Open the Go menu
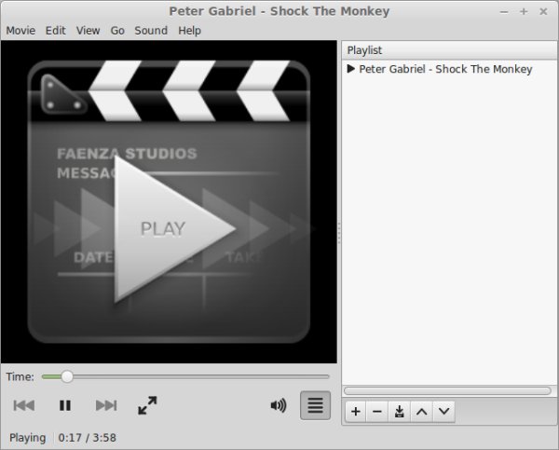 click(117, 31)
